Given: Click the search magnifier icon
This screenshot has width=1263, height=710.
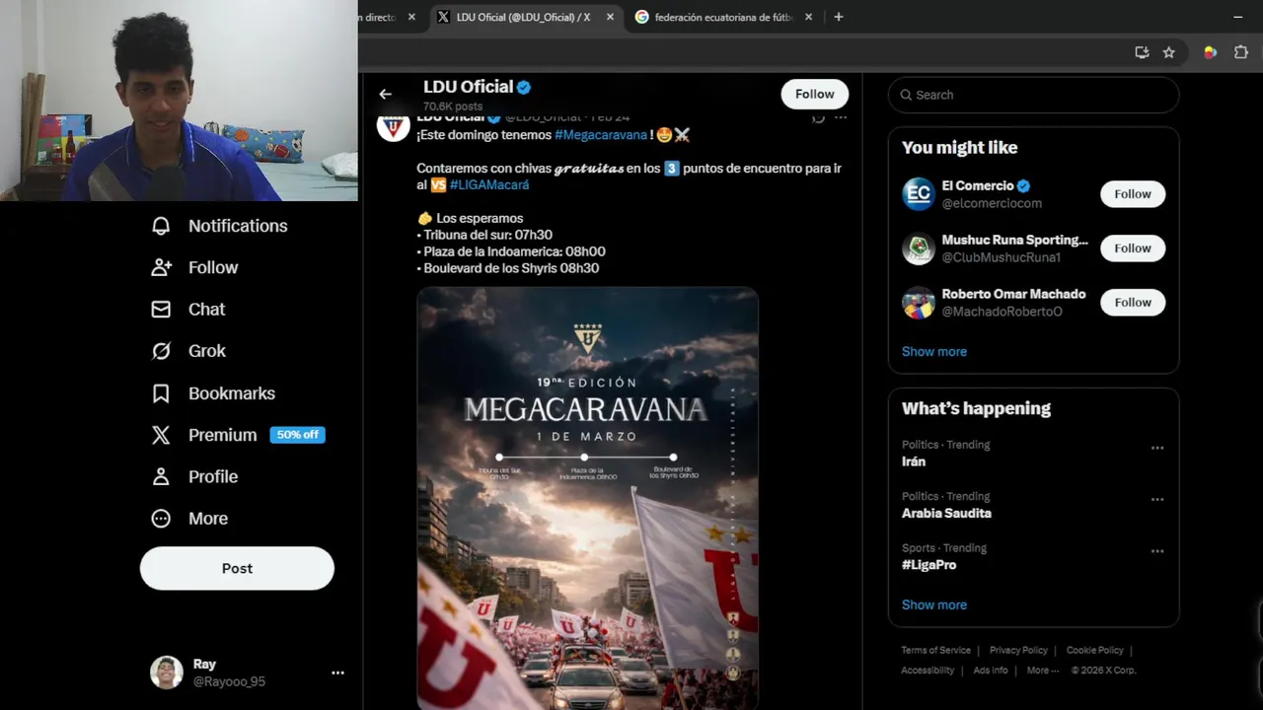Looking at the screenshot, I should coord(906,95).
